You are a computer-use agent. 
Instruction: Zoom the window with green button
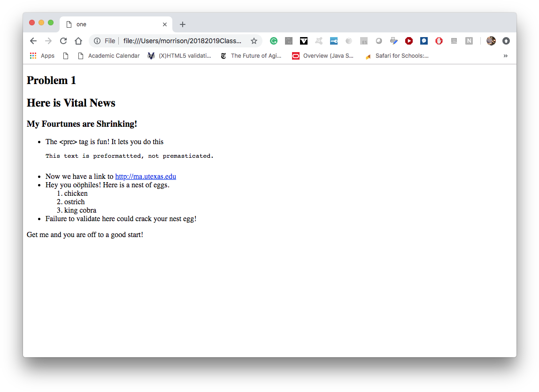(x=51, y=23)
